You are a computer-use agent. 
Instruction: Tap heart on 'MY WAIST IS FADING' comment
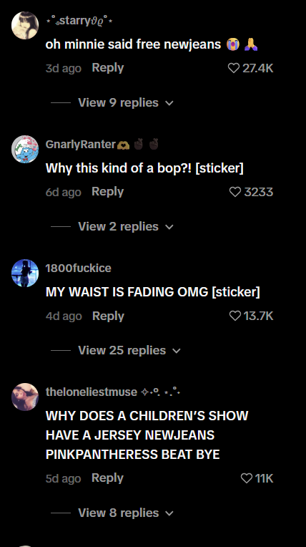tap(235, 316)
